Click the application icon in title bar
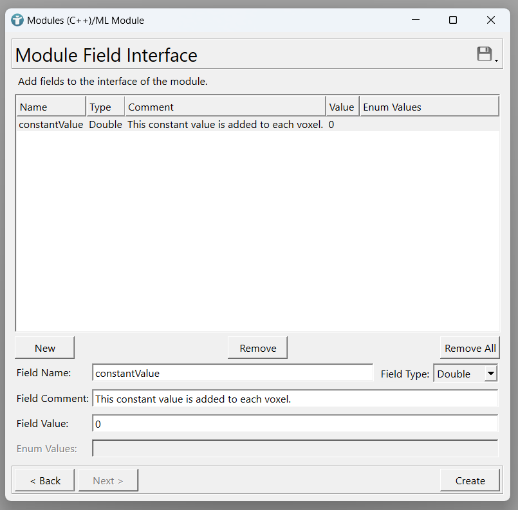 tap(17, 20)
